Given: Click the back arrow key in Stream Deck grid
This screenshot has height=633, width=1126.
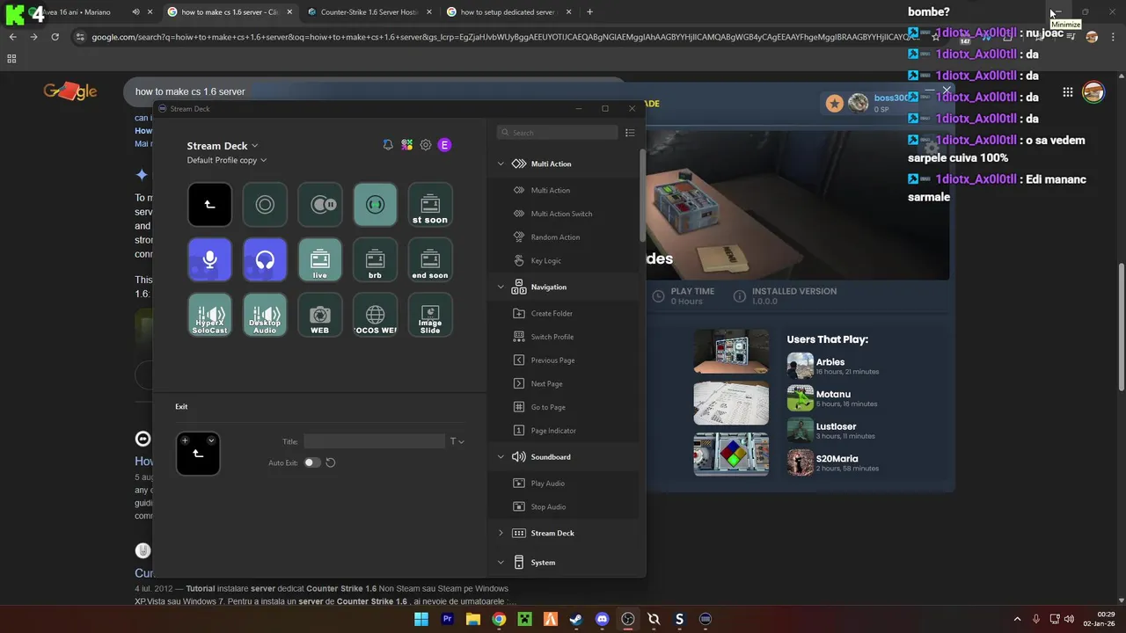Looking at the screenshot, I should pos(209,205).
